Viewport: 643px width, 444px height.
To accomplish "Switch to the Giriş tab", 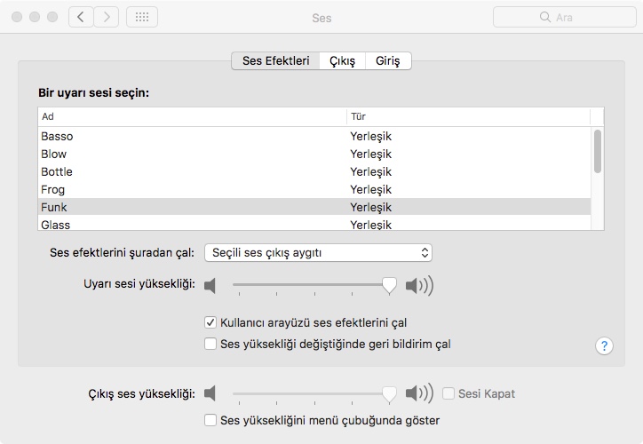I will point(387,61).
